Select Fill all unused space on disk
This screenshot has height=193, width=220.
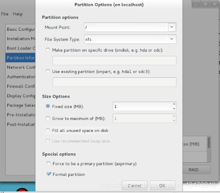48,130
